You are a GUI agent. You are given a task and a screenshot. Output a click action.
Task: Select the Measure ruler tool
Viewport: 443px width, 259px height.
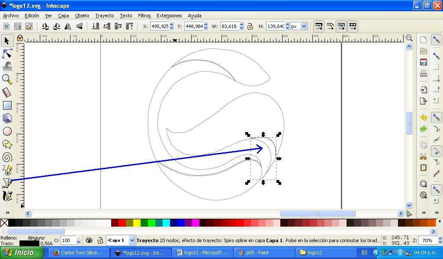tap(7, 92)
